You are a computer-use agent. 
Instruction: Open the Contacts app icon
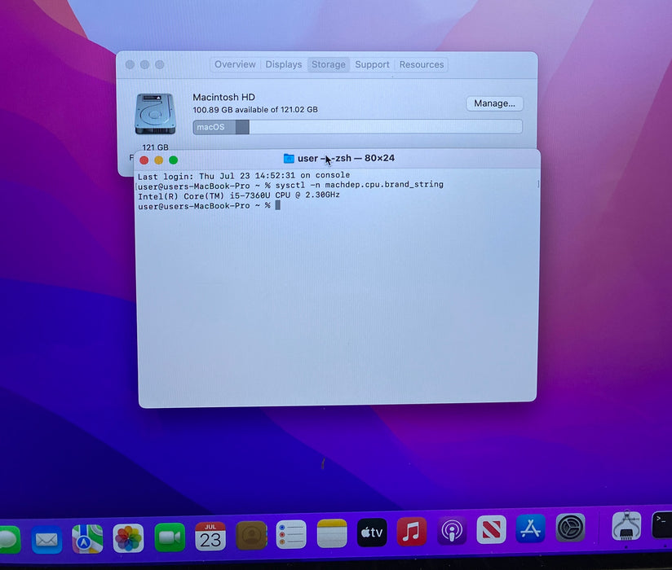[251, 535]
